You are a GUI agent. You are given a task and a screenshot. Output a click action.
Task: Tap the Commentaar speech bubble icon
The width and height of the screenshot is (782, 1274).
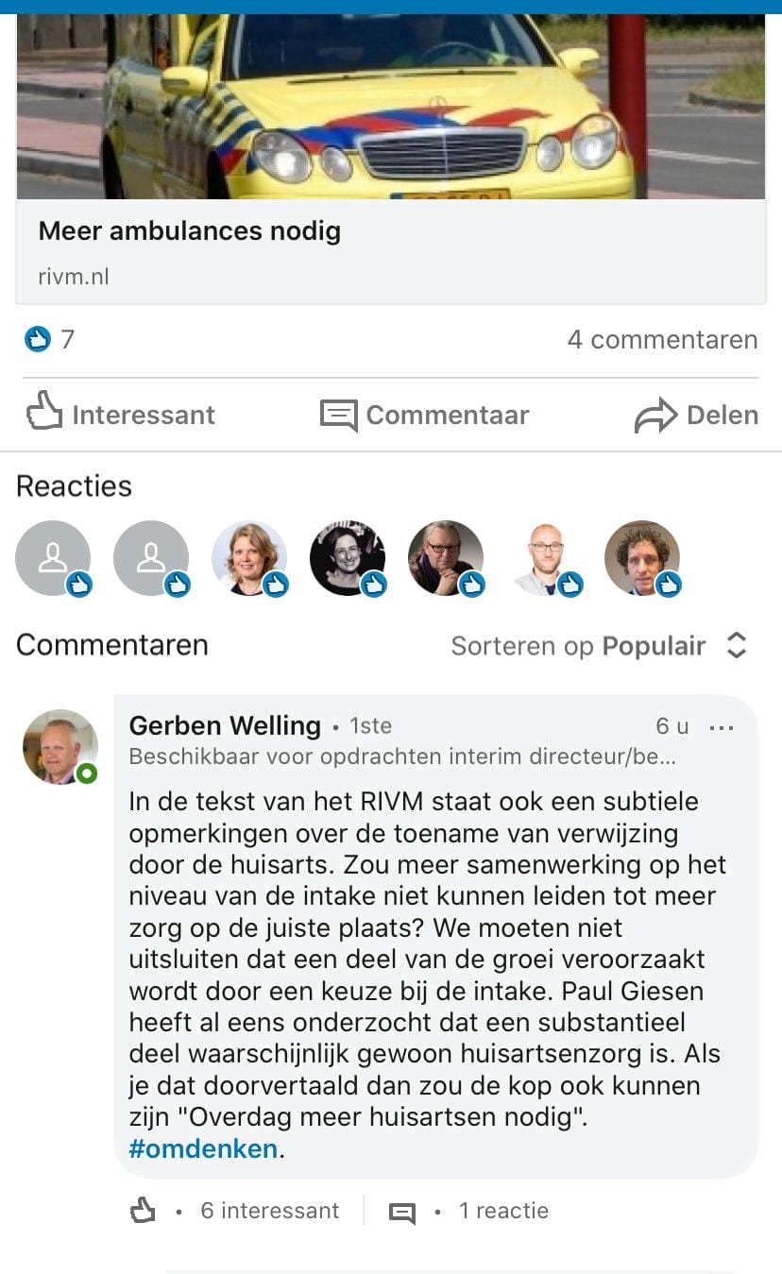click(x=338, y=415)
